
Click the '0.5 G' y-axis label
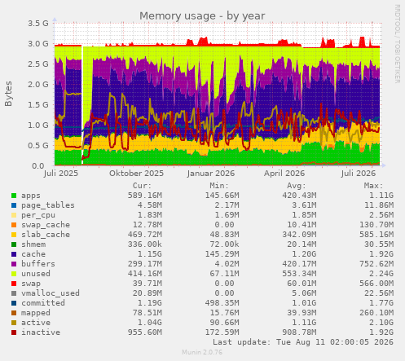pos(38,146)
